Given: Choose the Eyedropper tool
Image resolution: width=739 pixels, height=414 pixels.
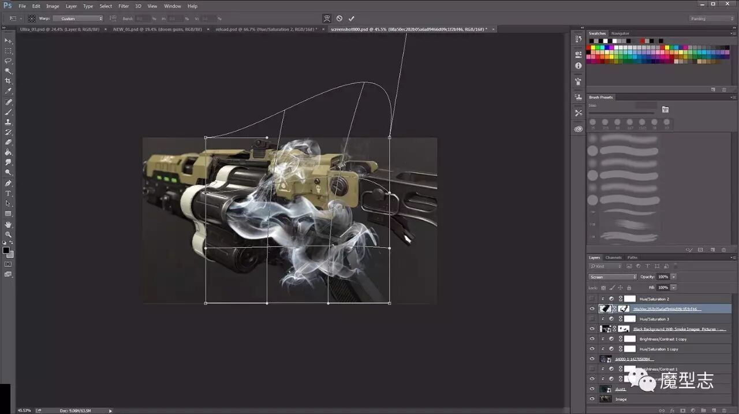Looking at the screenshot, I should pos(8,91).
